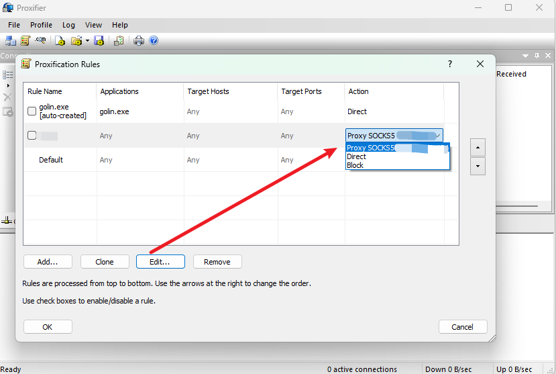Click list view icon in Connections pane
Viewport: 556px width, 374px height.
point(8,75)
